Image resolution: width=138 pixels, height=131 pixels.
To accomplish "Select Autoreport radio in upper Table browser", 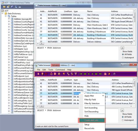I will [x=123, y=58].
